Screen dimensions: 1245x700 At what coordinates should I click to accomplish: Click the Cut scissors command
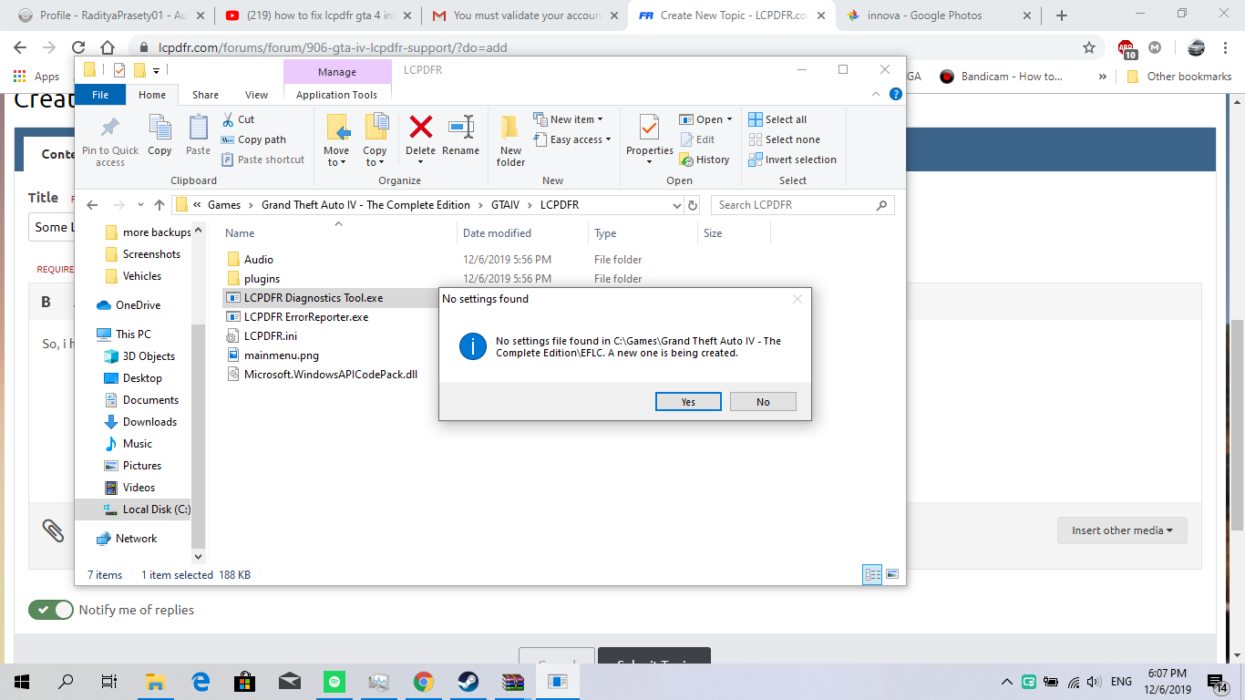pyautogui.click(x=238, y=119)
